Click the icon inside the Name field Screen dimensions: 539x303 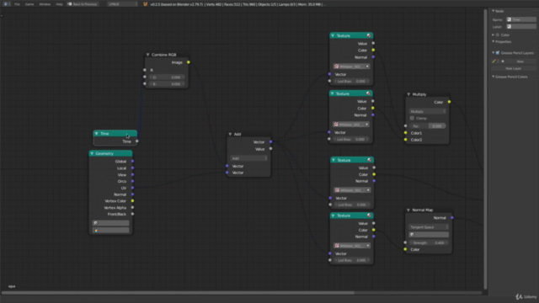click(509, 19)
